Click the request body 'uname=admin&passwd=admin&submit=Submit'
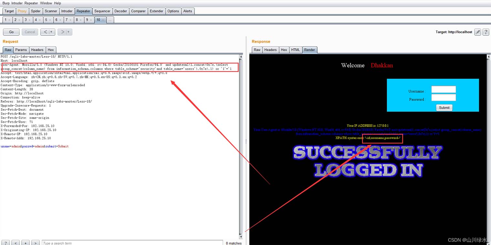Screen dimensions: 491x245 (35, 146)
